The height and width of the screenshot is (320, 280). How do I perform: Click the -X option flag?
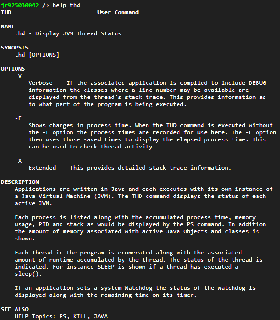click(18, 161)
